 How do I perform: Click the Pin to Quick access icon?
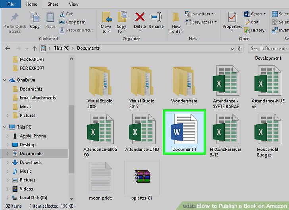[15, 18]
